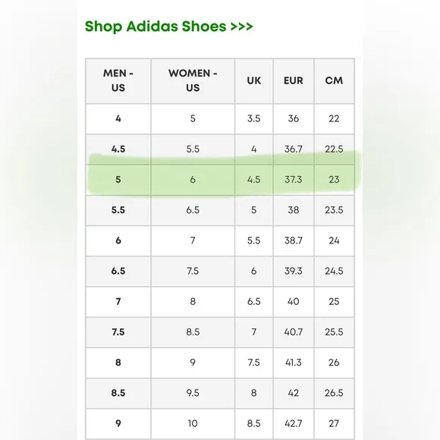Select the men's size 7.5 cell

click(118, 332)
